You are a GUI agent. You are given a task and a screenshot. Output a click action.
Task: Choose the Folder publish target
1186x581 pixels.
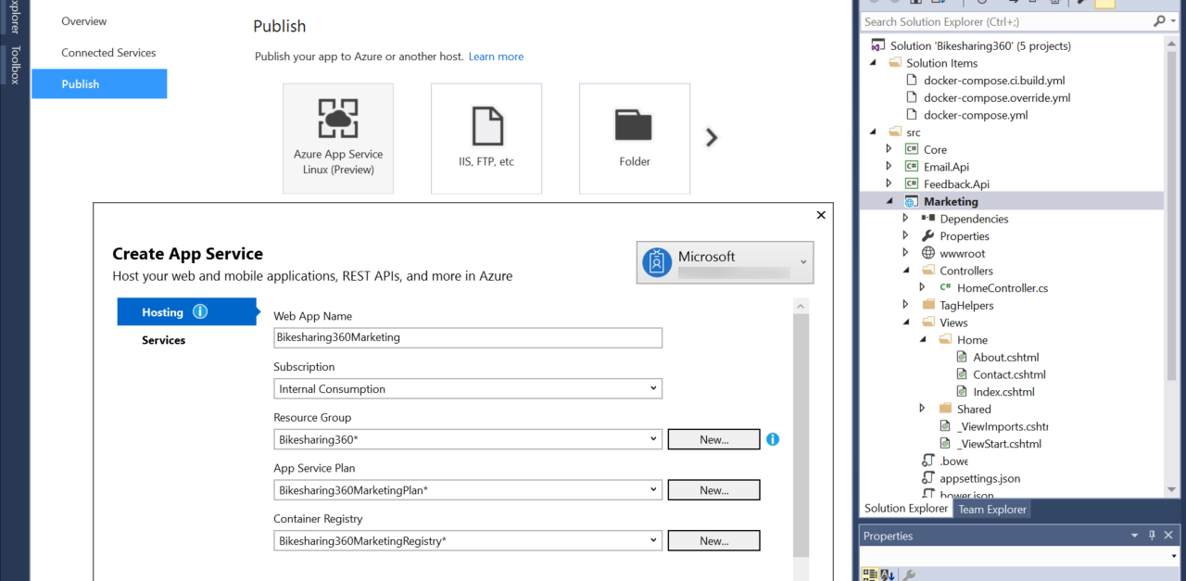635,139
